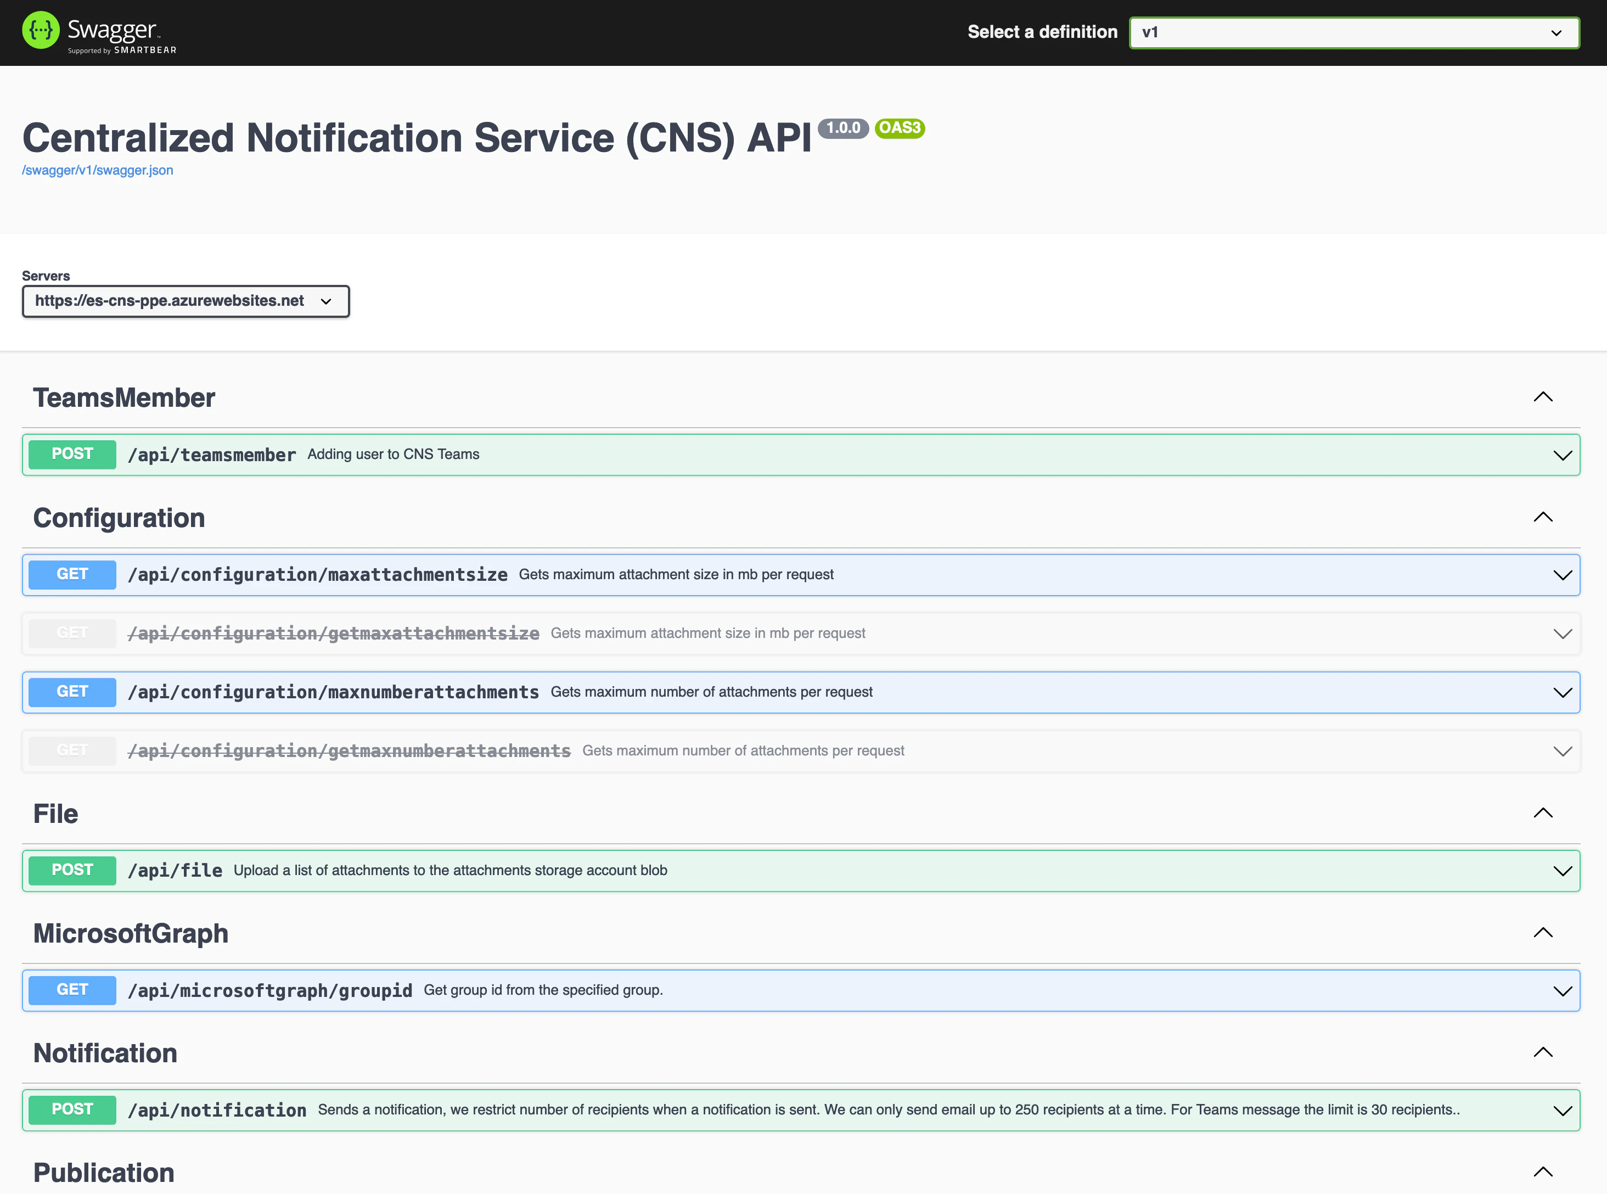Expand the POST /api/notification row arrow
The image size is (1607, 1194).
point(1562,1111)
